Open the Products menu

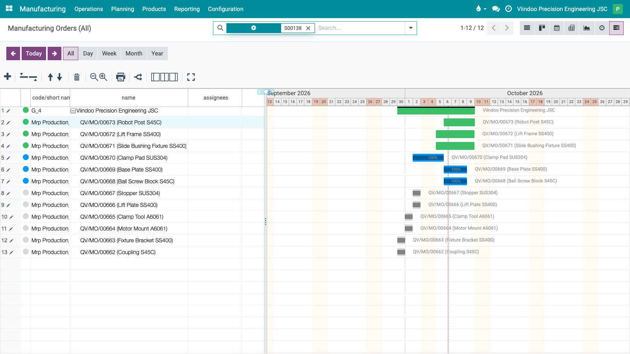(x=154, y=9)
